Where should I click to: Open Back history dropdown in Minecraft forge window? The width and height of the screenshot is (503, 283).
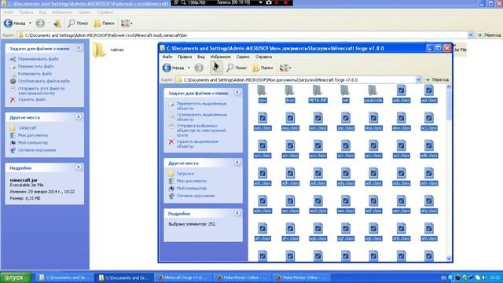point(189,68)
